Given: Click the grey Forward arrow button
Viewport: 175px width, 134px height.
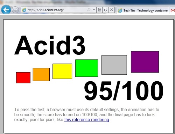Looking at the screenshot, I should [15, 10].
